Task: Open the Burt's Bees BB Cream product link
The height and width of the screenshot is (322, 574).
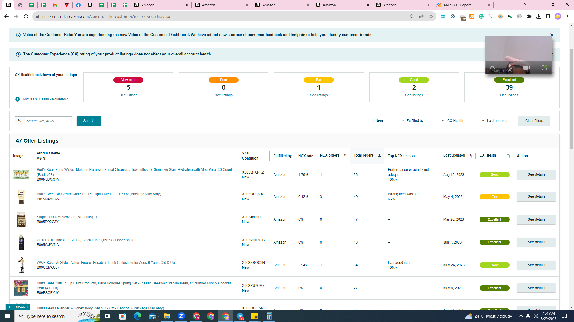Action: point(99,194)
